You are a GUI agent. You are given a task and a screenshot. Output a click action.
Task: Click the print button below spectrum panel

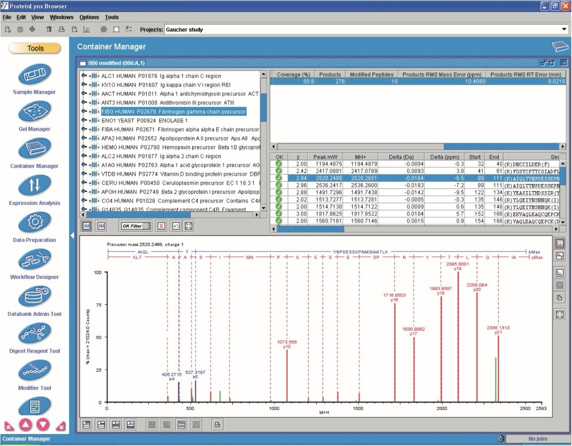pos(217,425)
